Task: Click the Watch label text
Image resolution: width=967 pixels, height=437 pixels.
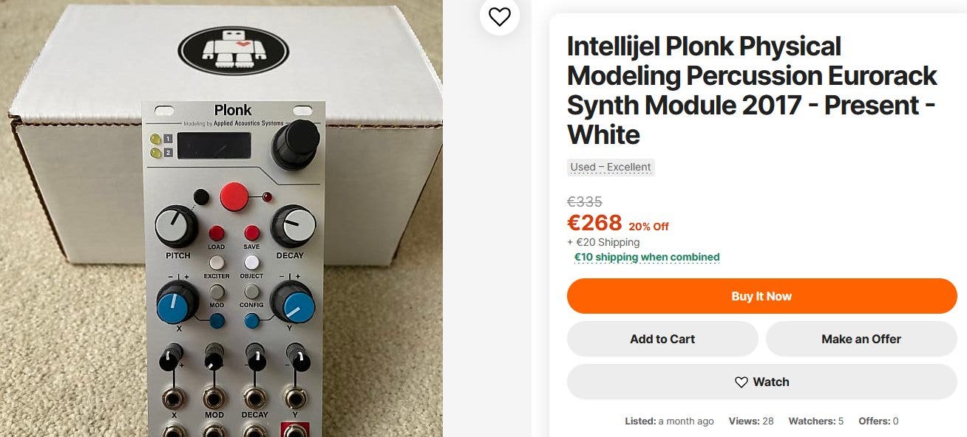Action: click(x=771, y=382)
